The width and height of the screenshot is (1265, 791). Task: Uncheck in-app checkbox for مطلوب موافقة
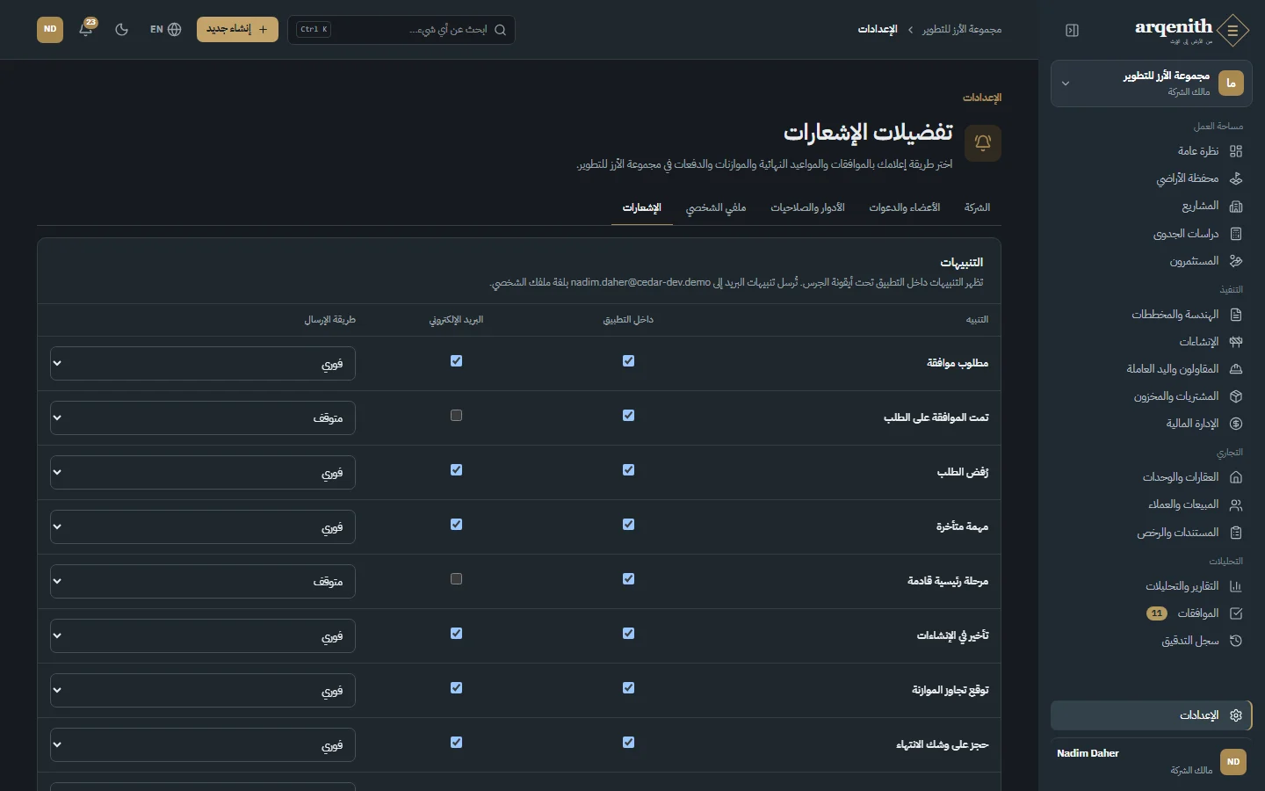[x=628, y=361]
